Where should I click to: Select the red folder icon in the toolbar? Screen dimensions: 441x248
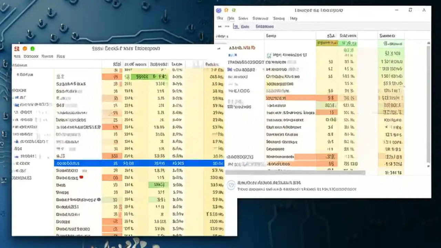tap(17, 49)
